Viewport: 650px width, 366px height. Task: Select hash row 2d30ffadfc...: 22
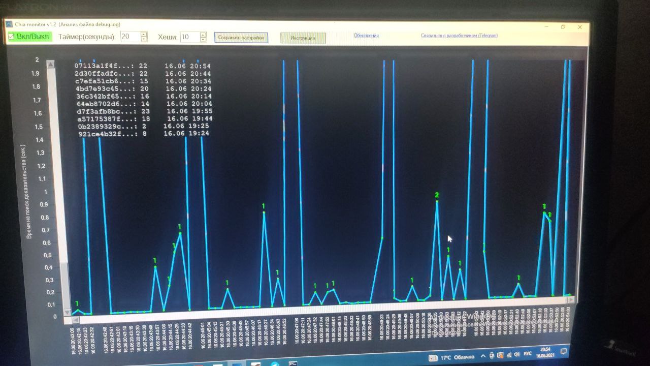tap(142, 74)
